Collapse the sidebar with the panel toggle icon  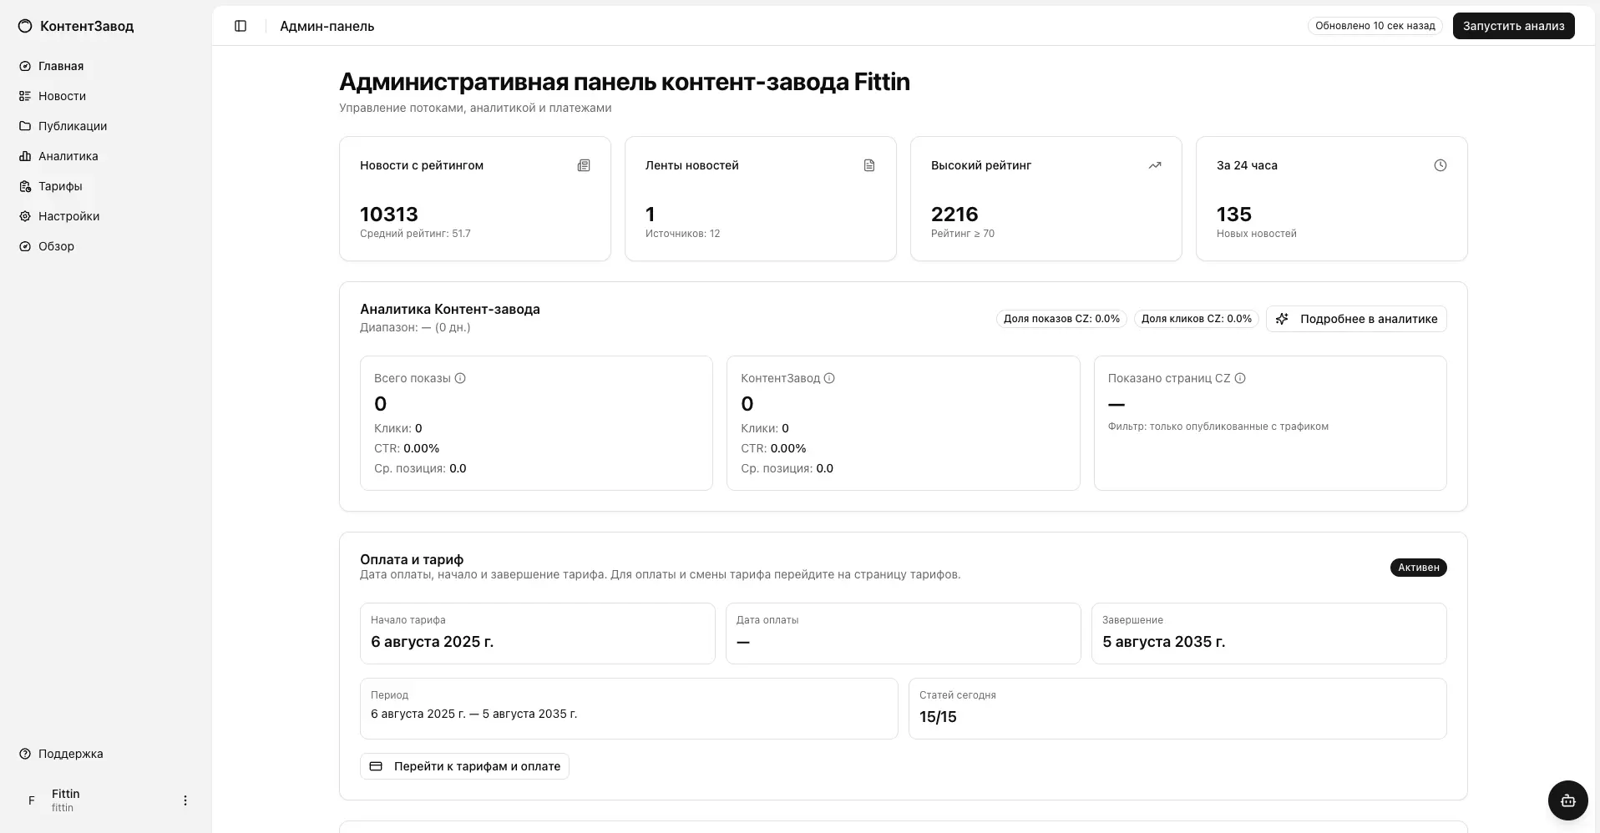pyautogui.click(x=241, y=26)
